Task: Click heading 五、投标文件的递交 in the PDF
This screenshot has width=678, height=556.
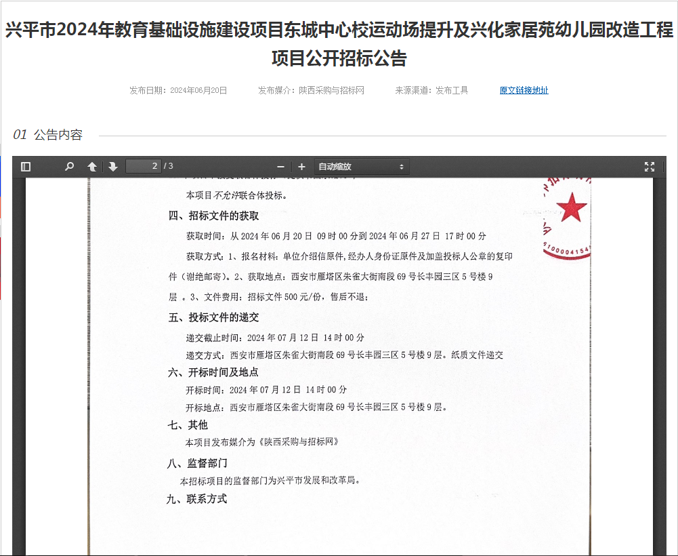Action: 213,317
